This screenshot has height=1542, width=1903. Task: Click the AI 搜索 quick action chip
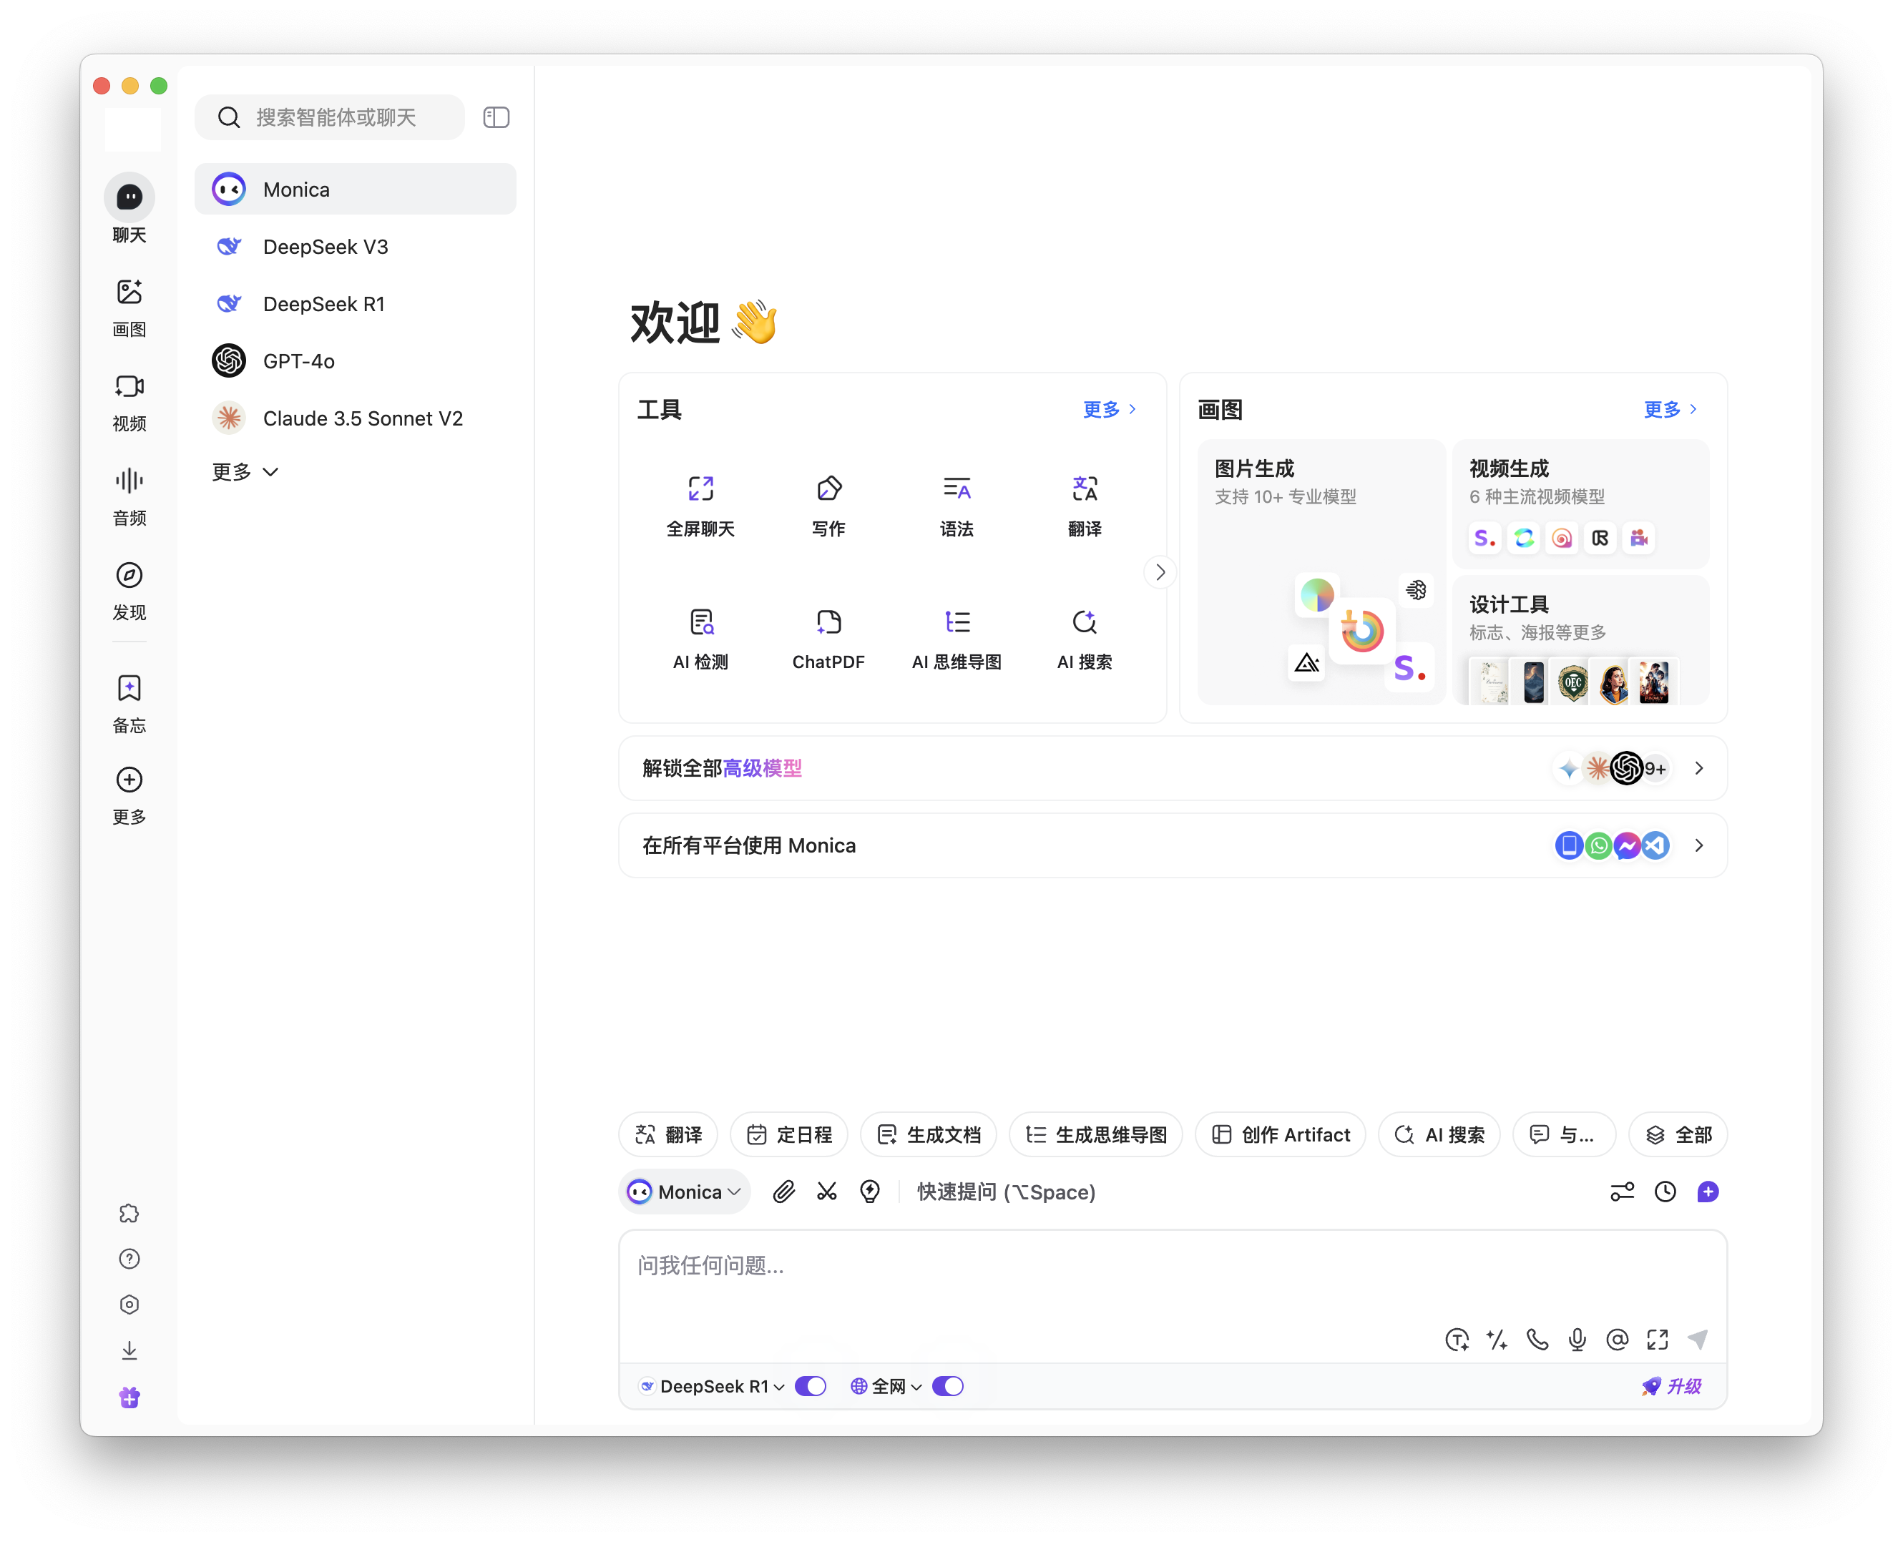pyautogui.click(x=1439, y=1134)
